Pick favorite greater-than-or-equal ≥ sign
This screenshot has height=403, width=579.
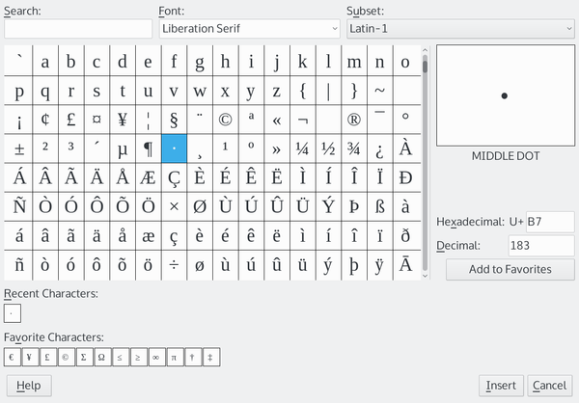tap(139, 357)
